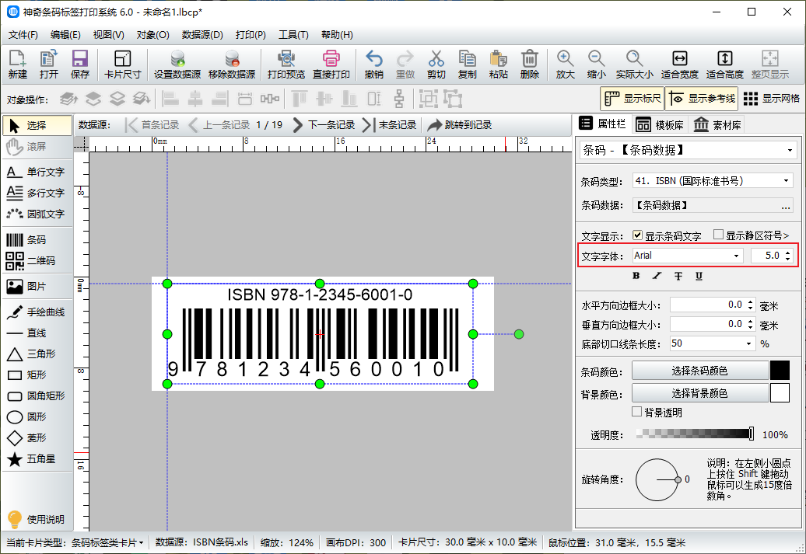Click the 透明度 opacity slider
Viewport: 806px width, 554px height.
point(695,434)
